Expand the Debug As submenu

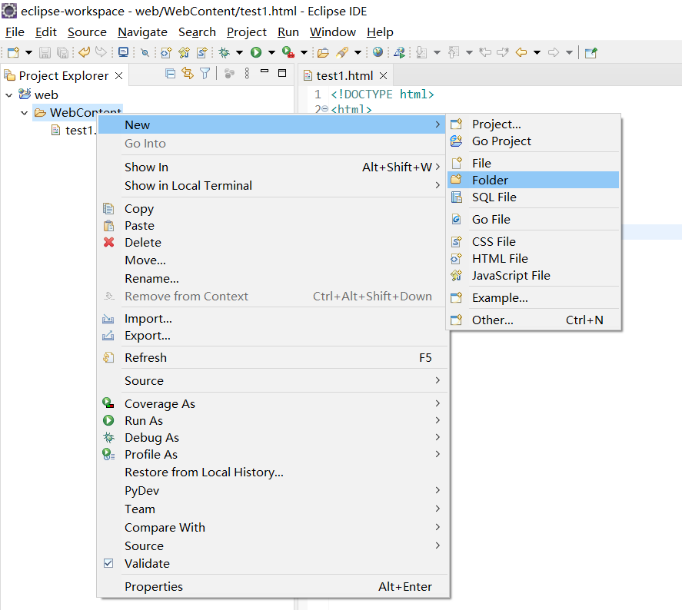(x=273, y=437)
